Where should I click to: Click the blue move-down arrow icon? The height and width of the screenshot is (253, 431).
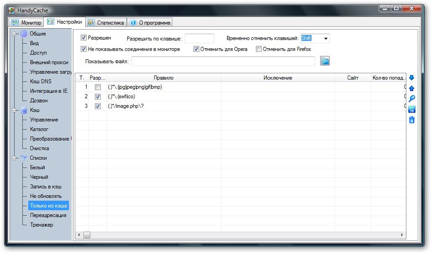pos(411,78)
